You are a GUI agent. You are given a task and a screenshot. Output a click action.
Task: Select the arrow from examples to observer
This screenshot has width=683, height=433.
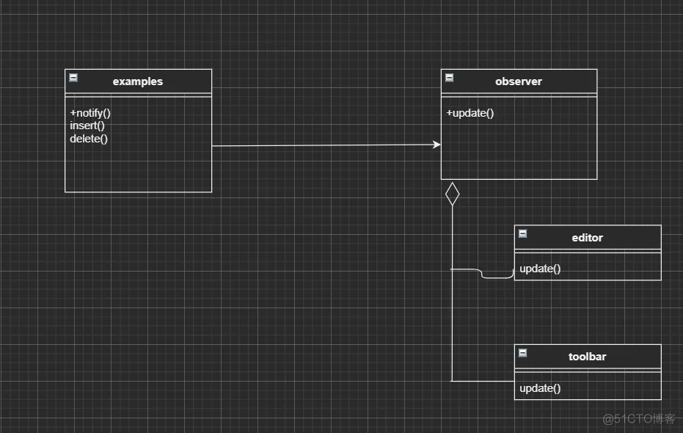(326, 145)
